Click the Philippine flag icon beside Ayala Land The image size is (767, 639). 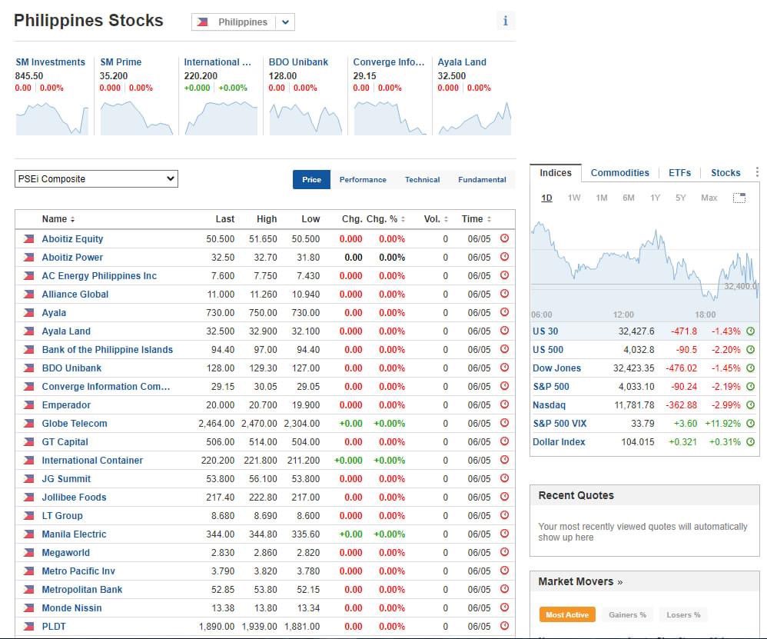(29, 331)
